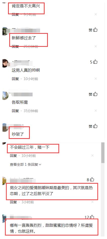
Task: Reply to '肯定是不太高兴' comment
Action: click(15, 15)
